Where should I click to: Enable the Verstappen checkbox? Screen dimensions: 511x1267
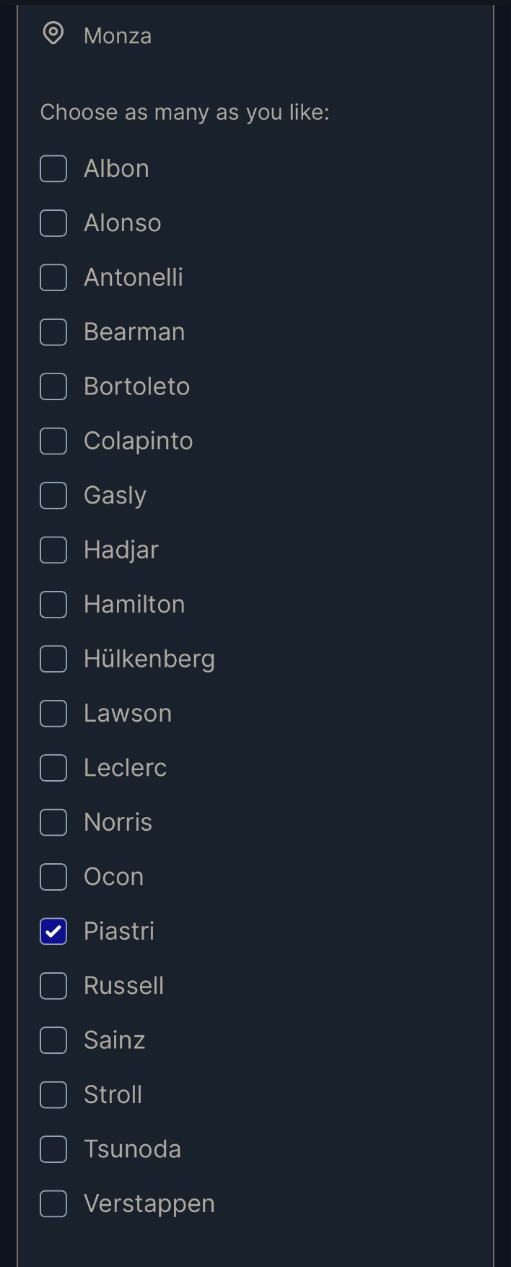(x=53, y=1204)
